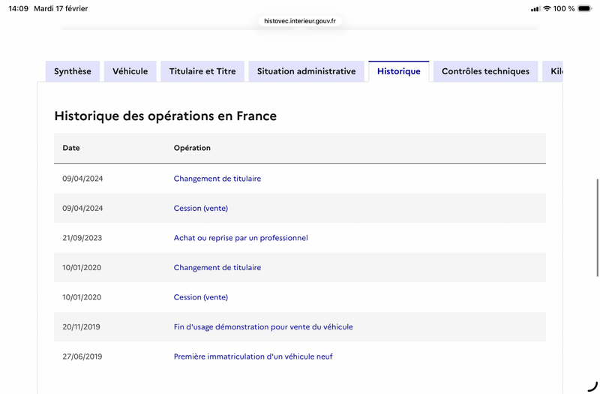
Task: Tap the battery icon in status bar
Action: click(584, 9)
